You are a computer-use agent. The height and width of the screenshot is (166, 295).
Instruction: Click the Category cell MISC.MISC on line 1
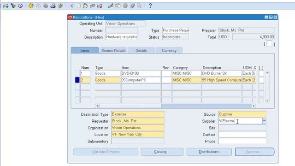click(186, 73)
